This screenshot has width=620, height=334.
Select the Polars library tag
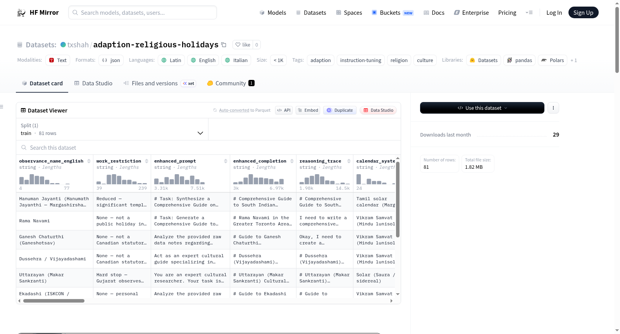click(x=553, y=60)
